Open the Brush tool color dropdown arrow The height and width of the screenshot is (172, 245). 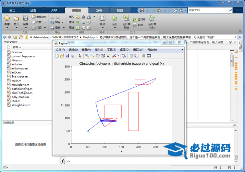coord(118,56)
